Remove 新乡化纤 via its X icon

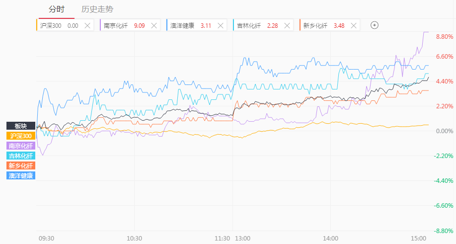tap(354, 25)
